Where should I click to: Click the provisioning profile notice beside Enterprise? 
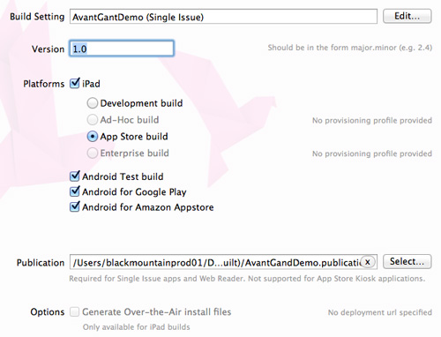tap(372, 154)
